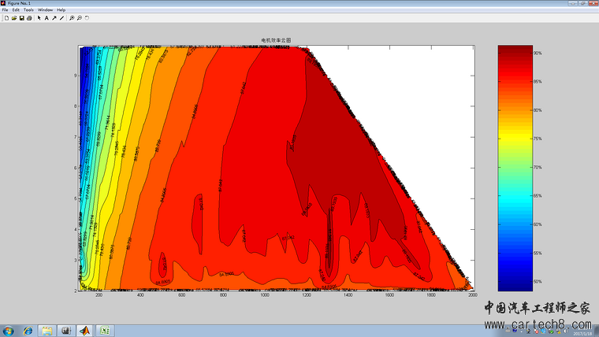This screenshot has width=599, height=337.
Task: Open the File menu
Action: point(5,9)
